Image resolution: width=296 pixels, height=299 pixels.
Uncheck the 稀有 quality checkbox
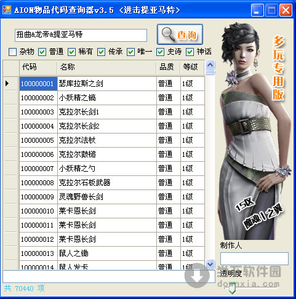tap(71, 52)
